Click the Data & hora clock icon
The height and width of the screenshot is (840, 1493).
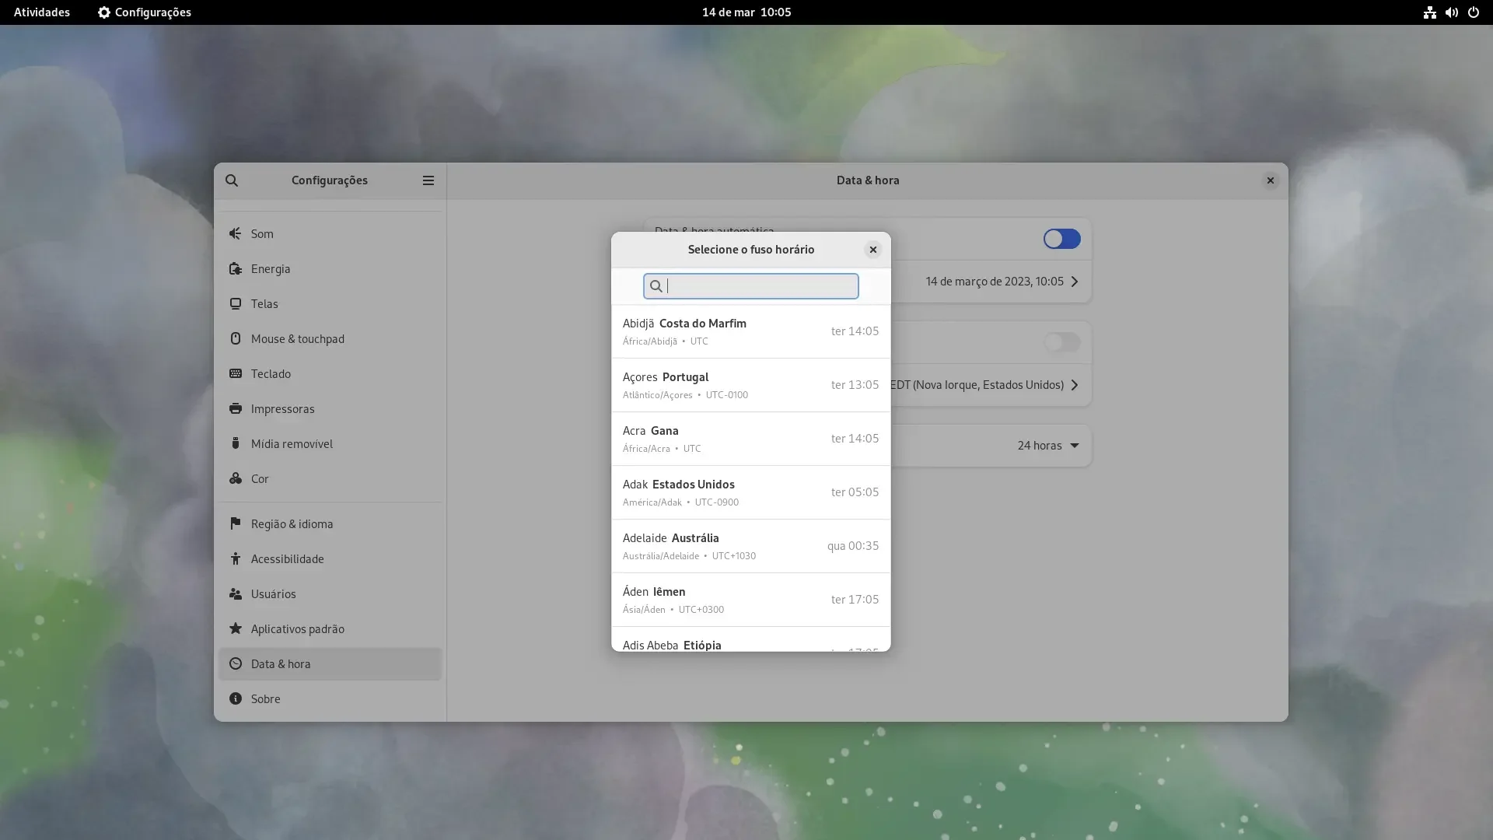[235, 664]
